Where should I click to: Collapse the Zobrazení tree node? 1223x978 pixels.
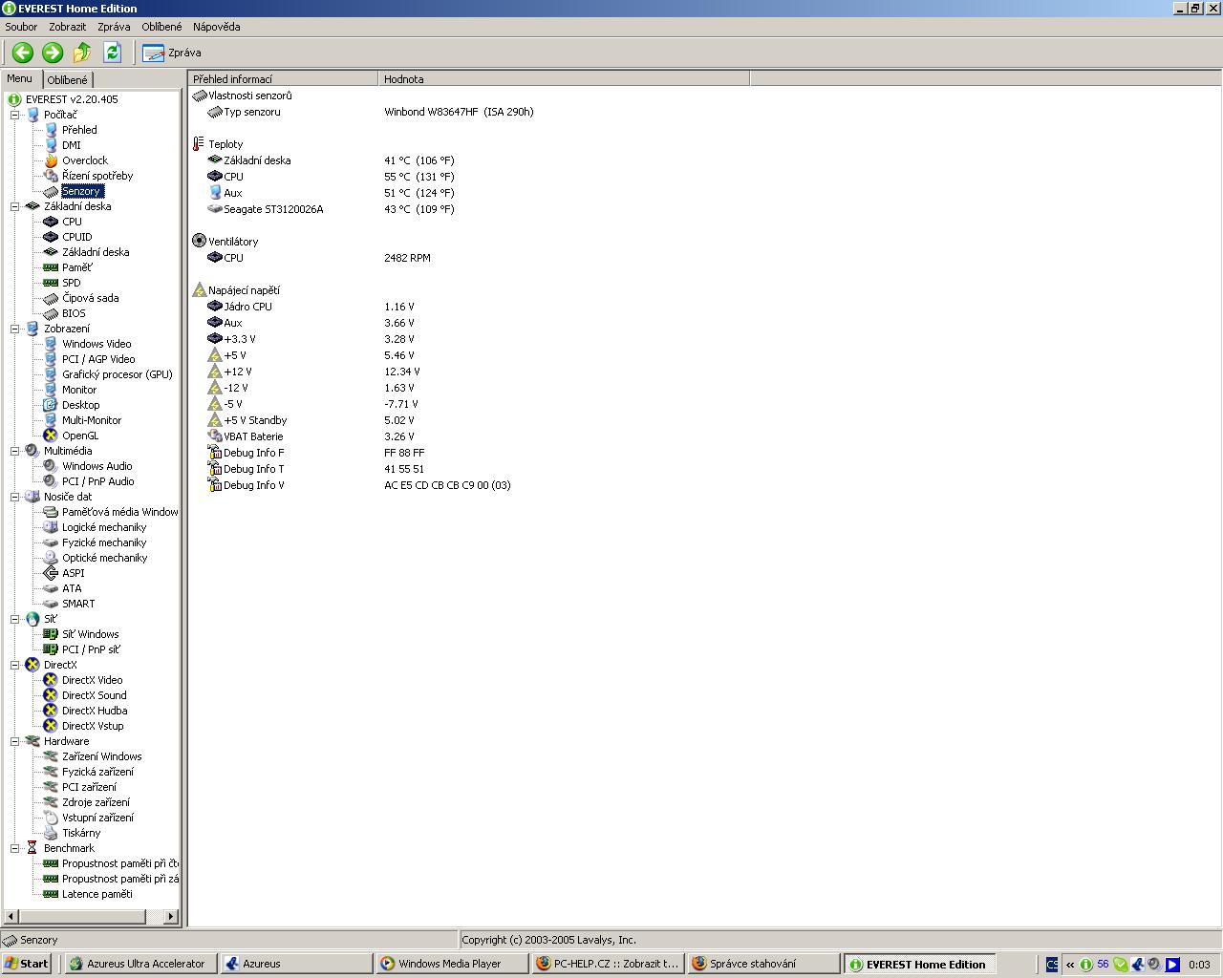point(15,329)
